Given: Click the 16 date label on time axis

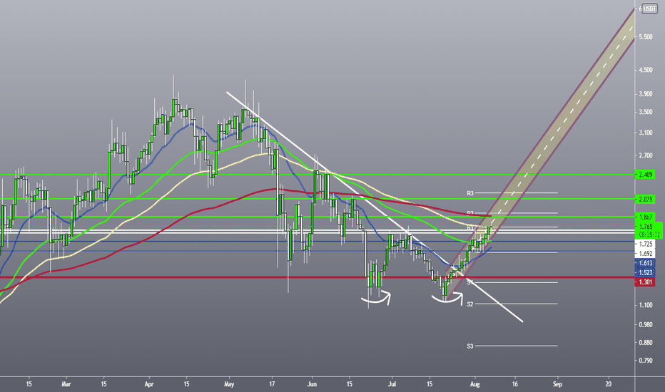Looking at the screenshot, I should 515,384.
